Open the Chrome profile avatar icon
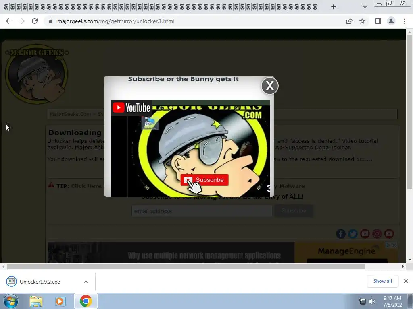Screen dimensions: 413x309 click(391, 21)
